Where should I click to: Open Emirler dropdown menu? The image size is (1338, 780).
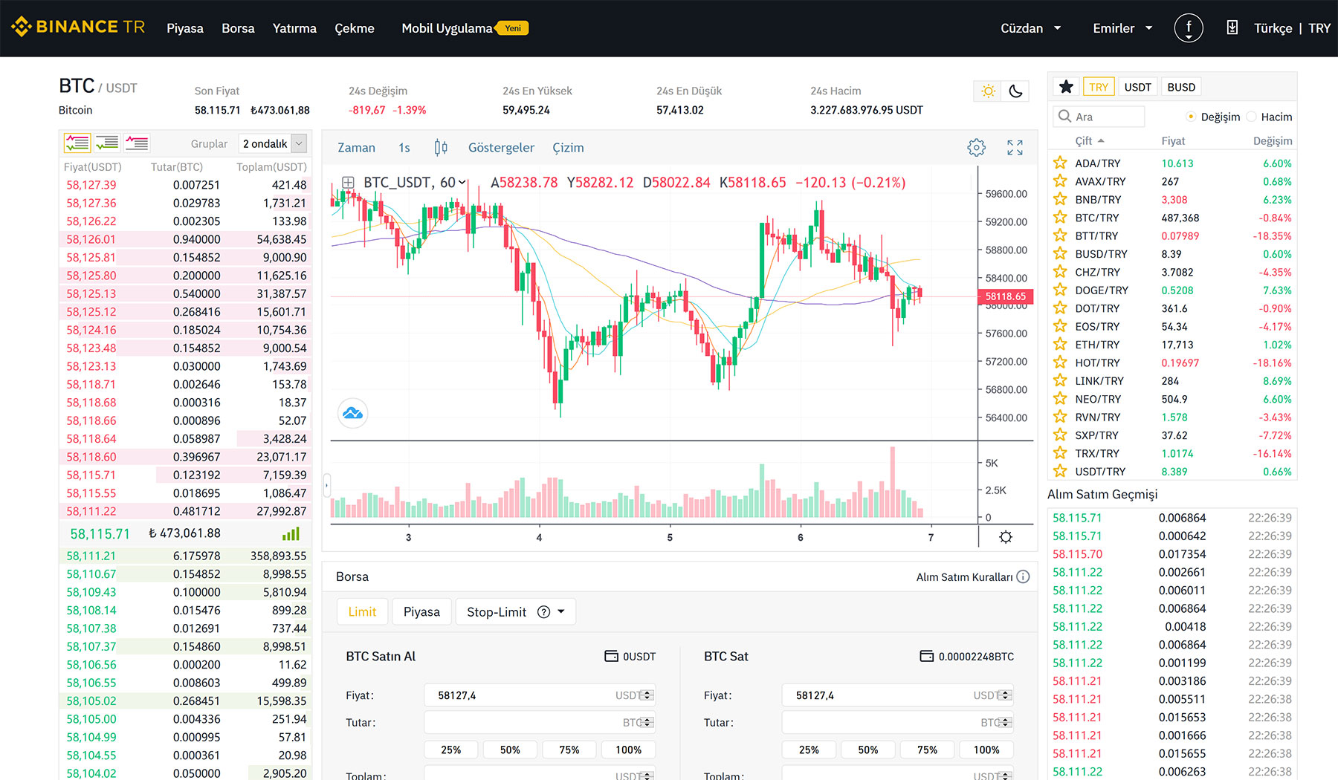tap(1122, 28)
